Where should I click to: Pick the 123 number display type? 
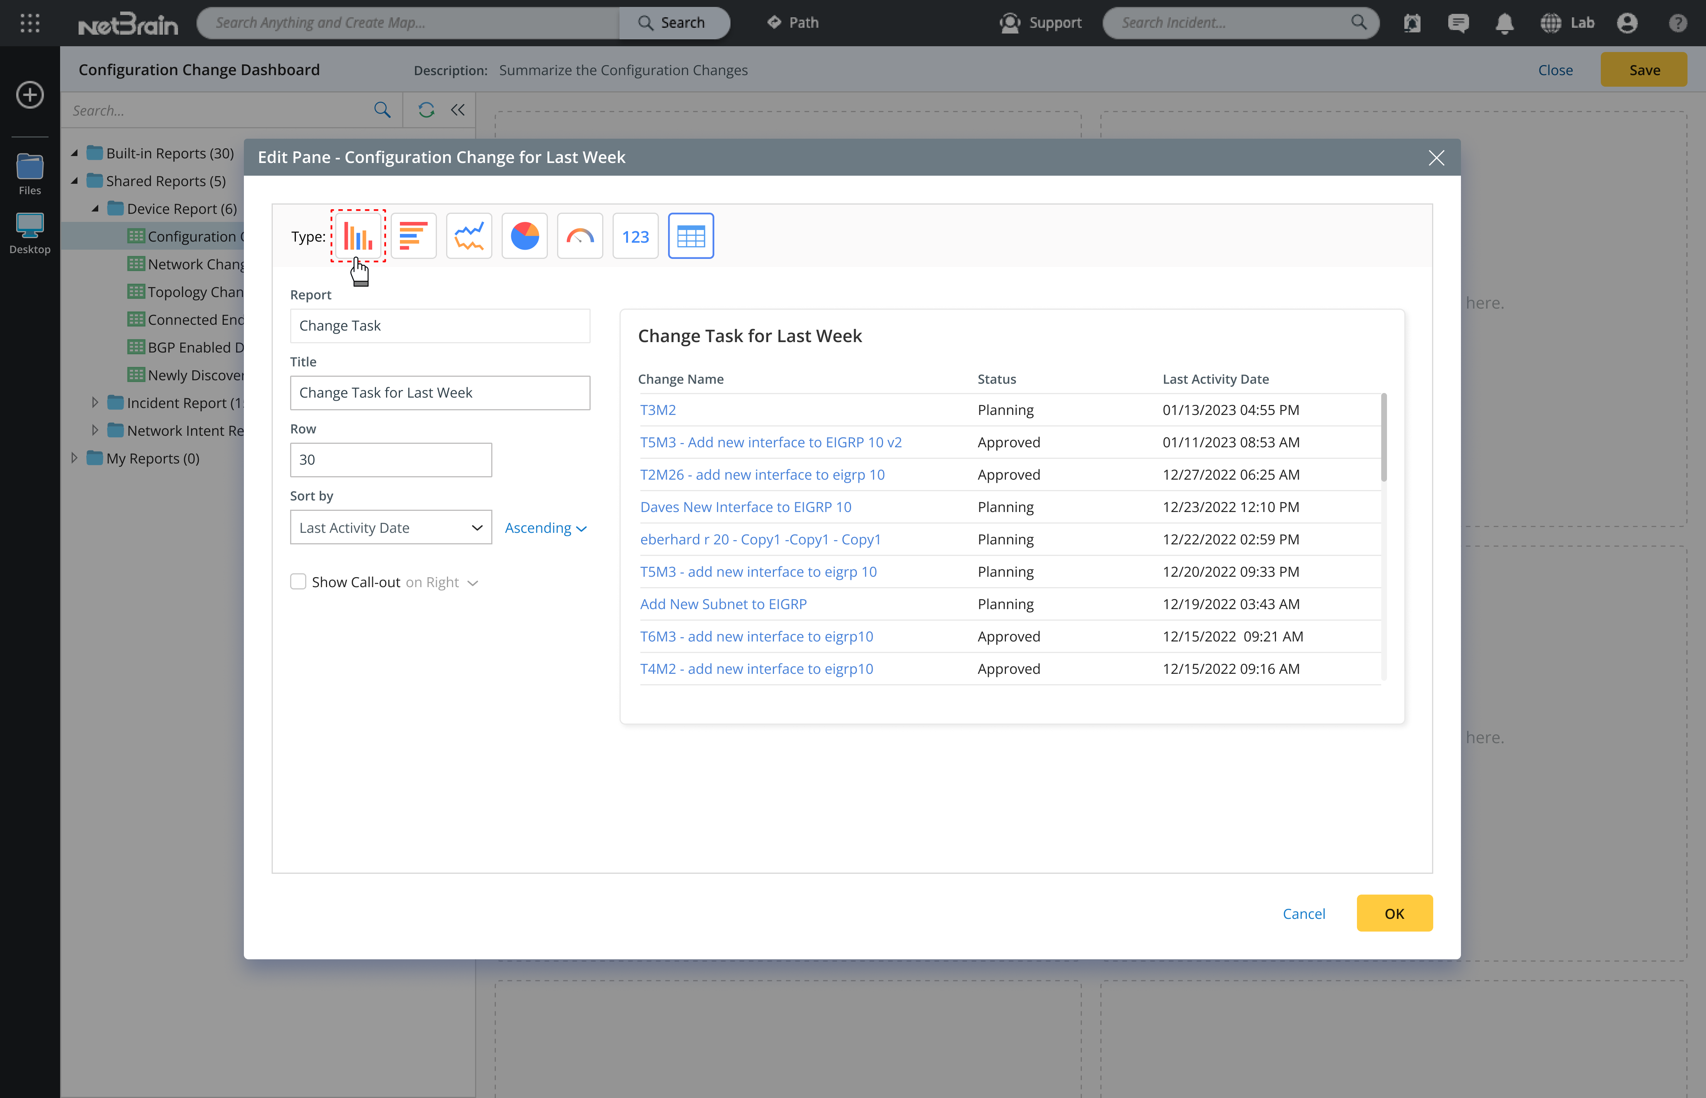pos(635,236)
